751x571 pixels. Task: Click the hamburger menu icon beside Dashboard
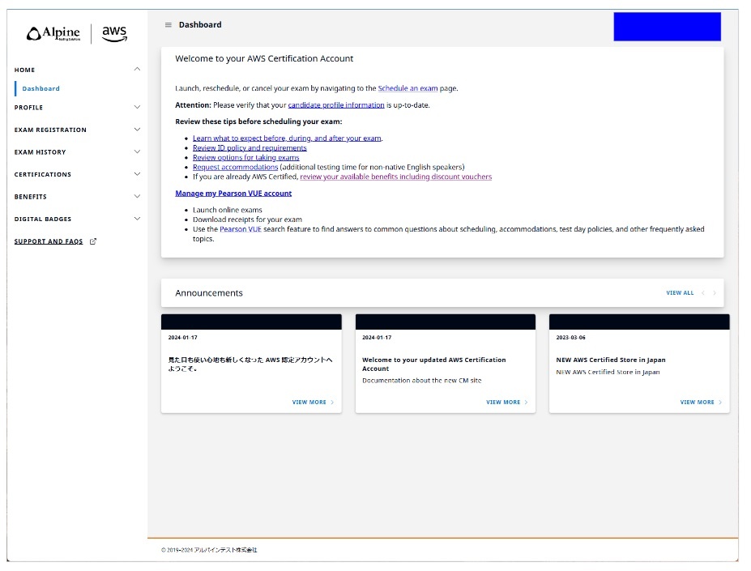169,25
